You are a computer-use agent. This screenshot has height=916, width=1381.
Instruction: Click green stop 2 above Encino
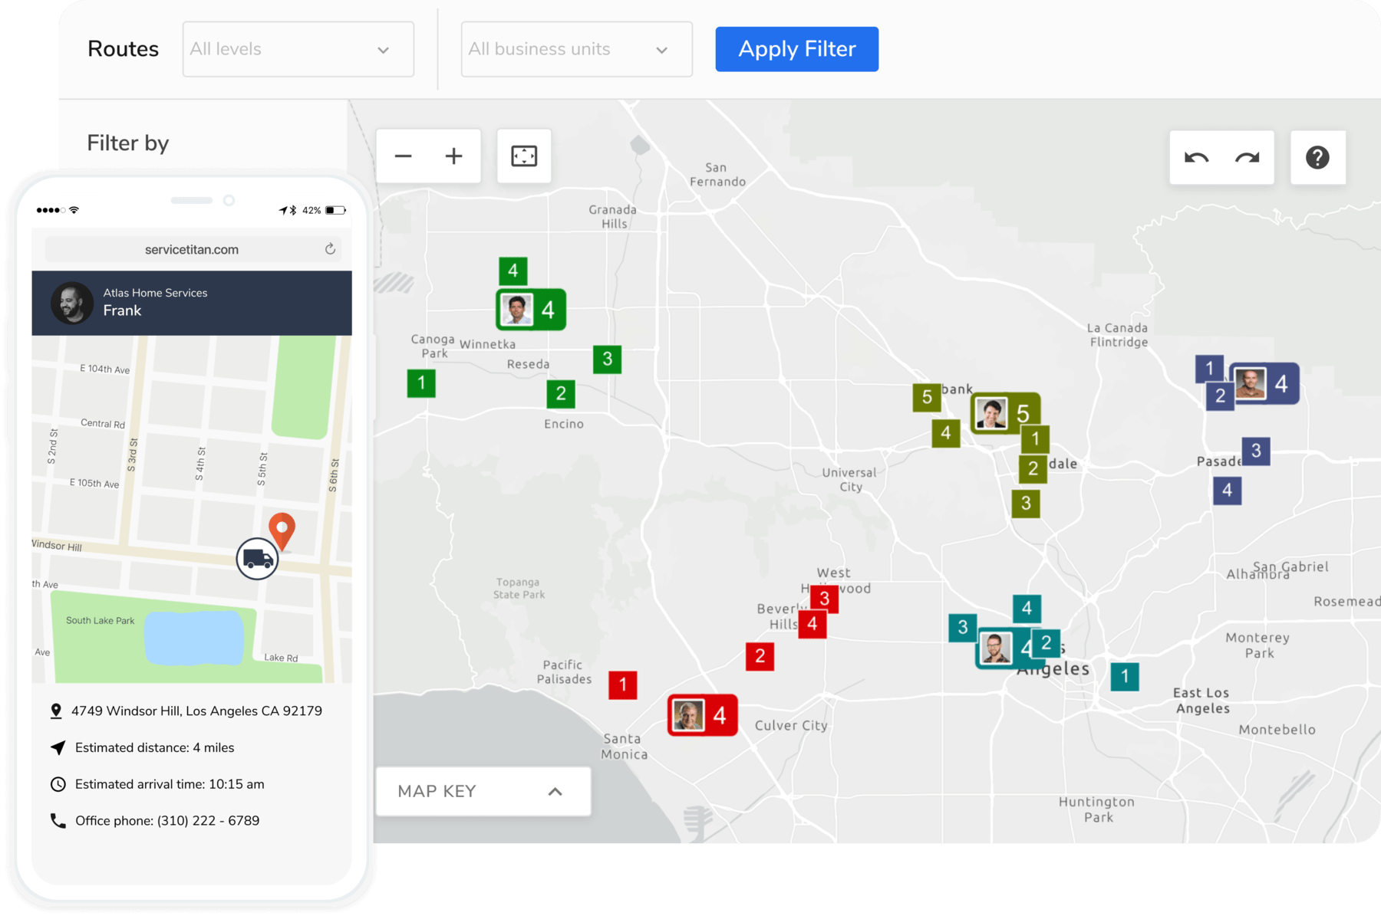click(561, 394)
